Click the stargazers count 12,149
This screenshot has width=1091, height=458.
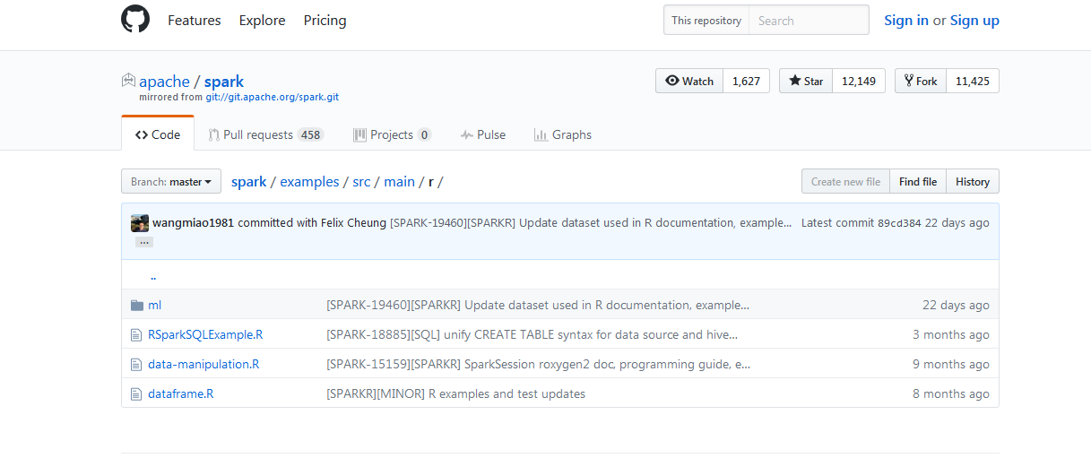[x=859, y=81]
